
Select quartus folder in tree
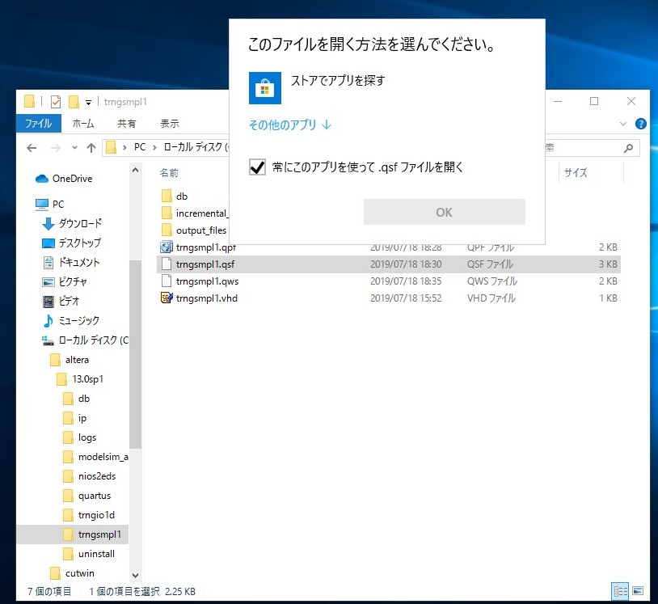pyautogui.click(x=86, y=496)
